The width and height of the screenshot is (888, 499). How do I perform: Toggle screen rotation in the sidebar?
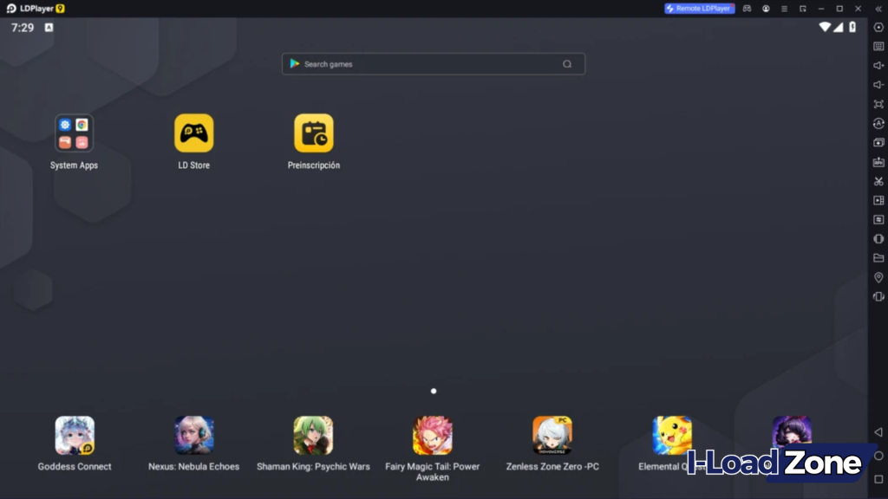878,123
